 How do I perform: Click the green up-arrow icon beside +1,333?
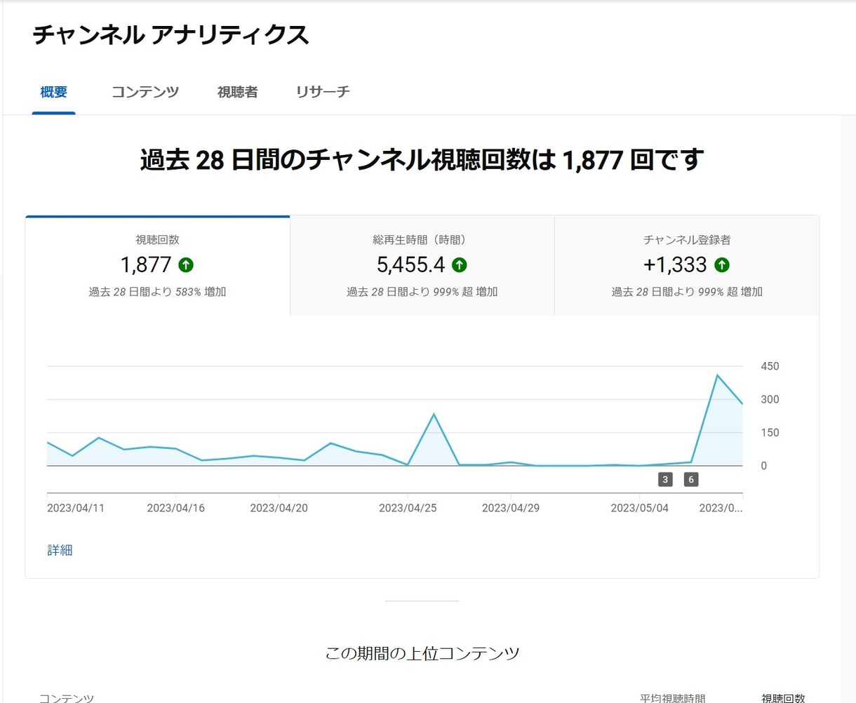[722, 265]
